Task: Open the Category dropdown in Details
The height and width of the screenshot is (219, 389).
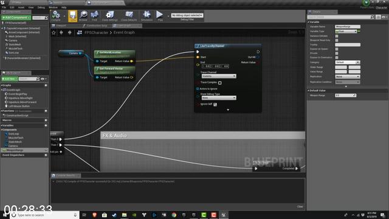Action: (x=347, y=62)
